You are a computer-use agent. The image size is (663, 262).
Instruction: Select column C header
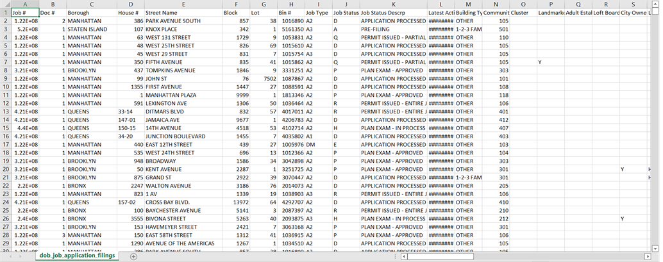point(92,4)
